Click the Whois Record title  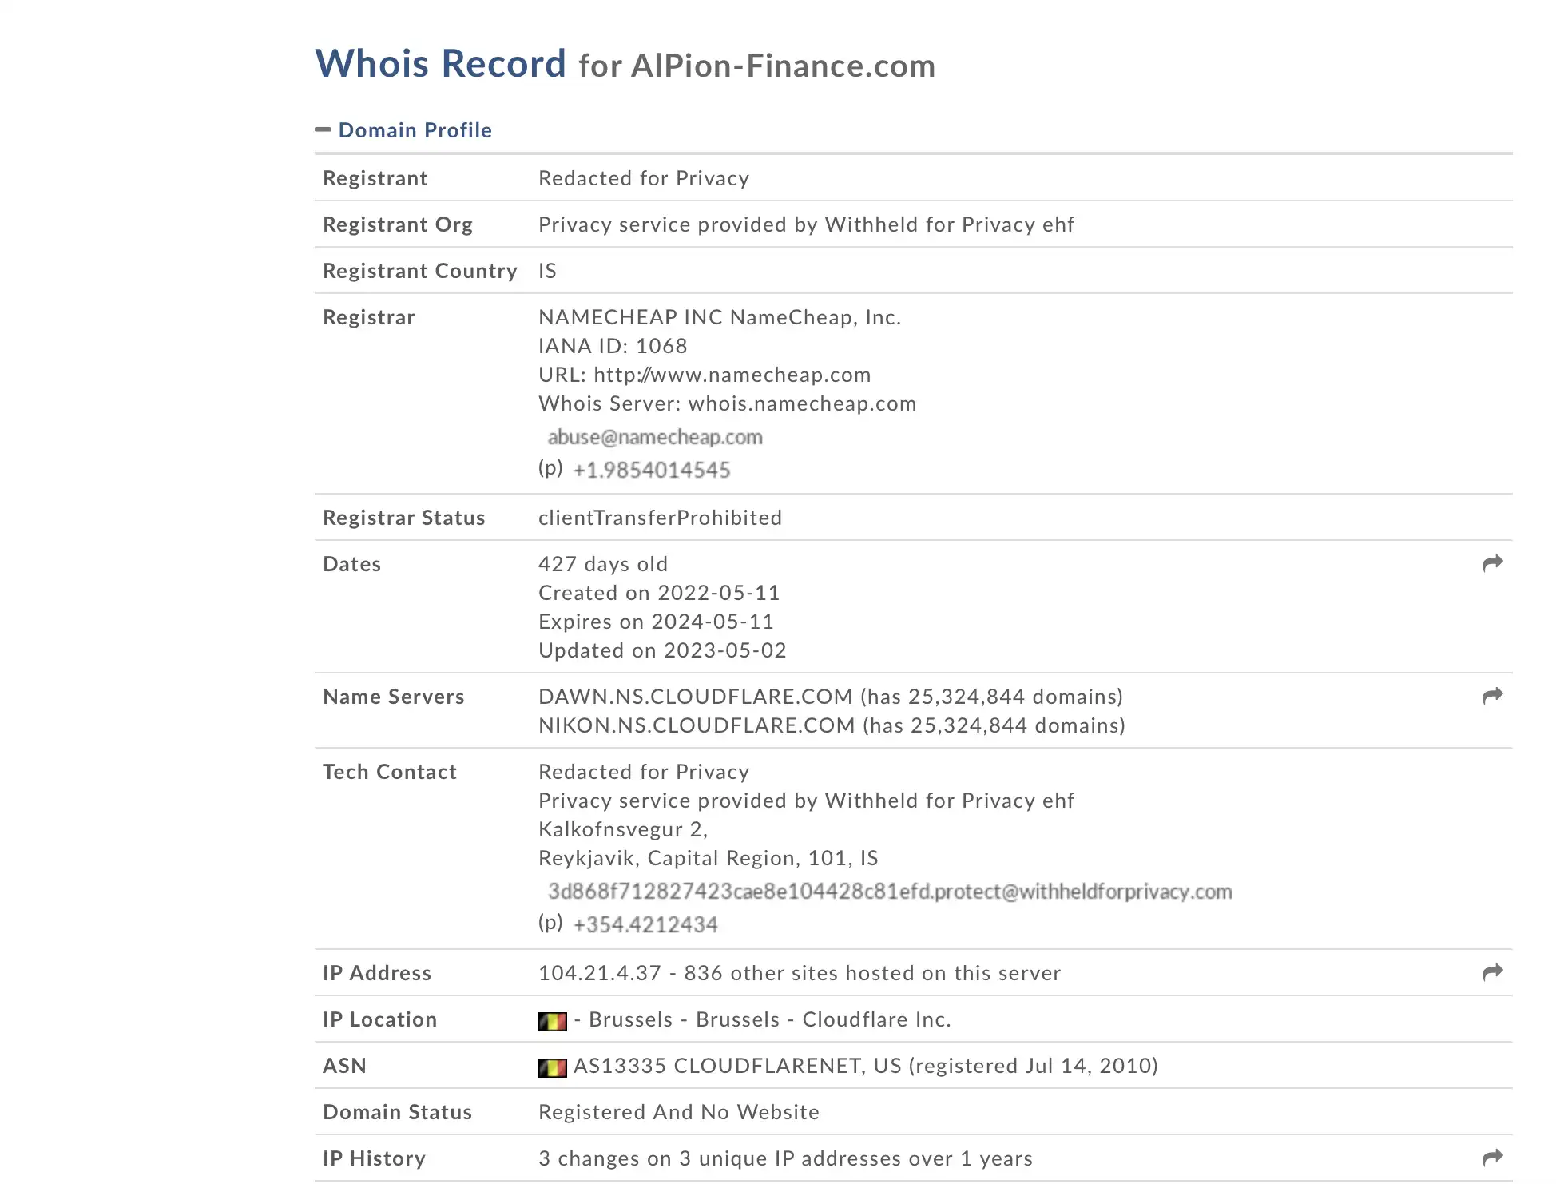(x=440, y=63)
